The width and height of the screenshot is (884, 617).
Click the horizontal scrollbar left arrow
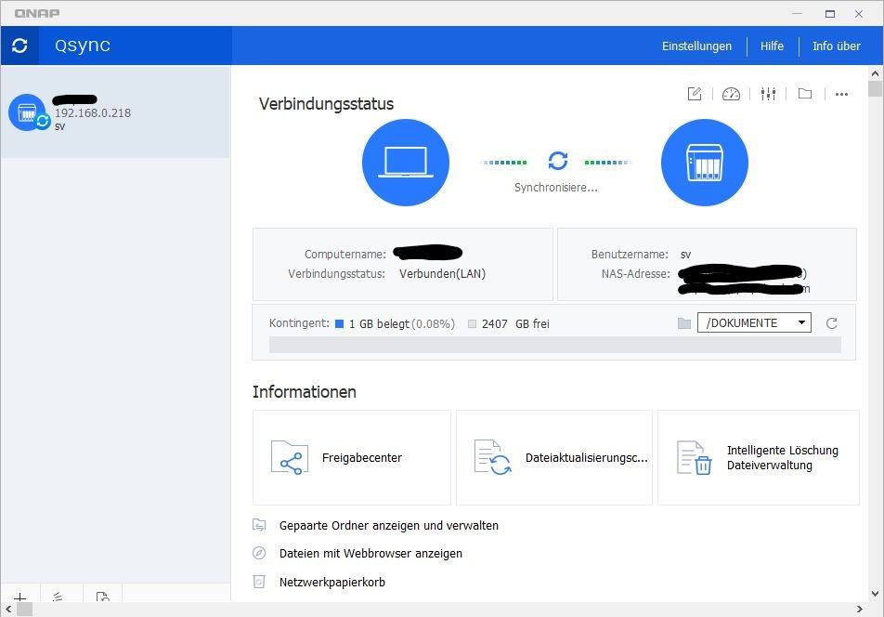tap(7, 610)
